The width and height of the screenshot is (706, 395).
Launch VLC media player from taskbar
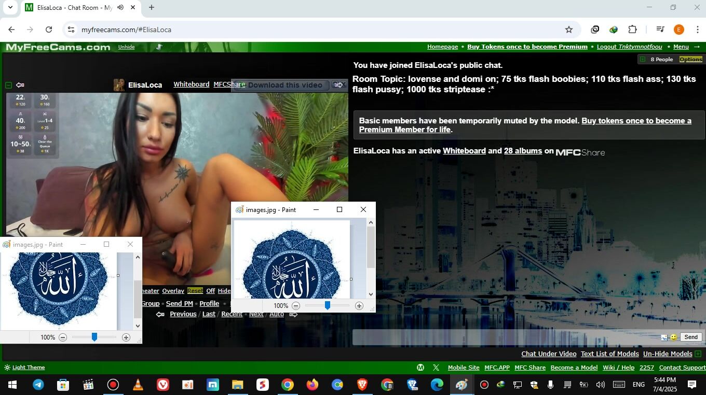138,385
